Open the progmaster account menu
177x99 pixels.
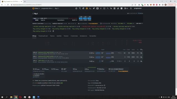tap(138, 8)
